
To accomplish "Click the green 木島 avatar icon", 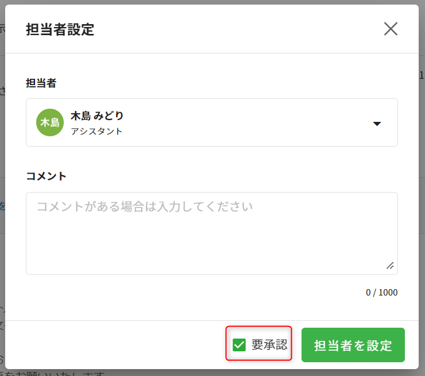I will point(50,122).
